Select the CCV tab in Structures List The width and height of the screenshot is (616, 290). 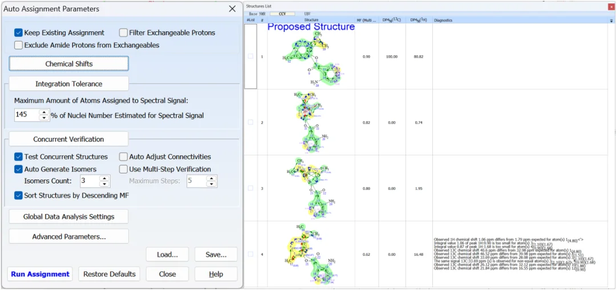point(282,14)
